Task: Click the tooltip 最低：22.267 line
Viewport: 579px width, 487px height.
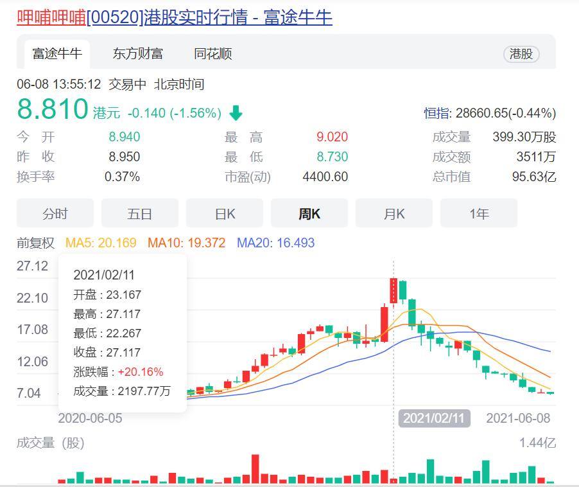Action: [x=107, y=333]
